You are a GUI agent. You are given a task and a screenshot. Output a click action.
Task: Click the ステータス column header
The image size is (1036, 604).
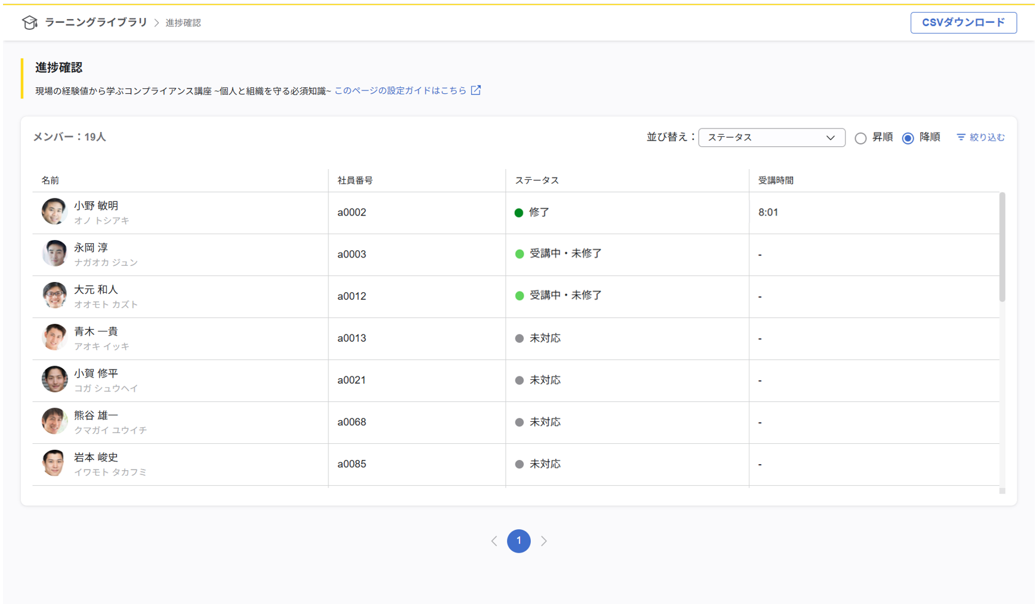[x=537, y=180]
